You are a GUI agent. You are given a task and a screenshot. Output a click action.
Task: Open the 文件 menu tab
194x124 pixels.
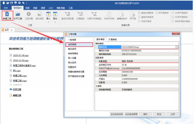(6, 8)
